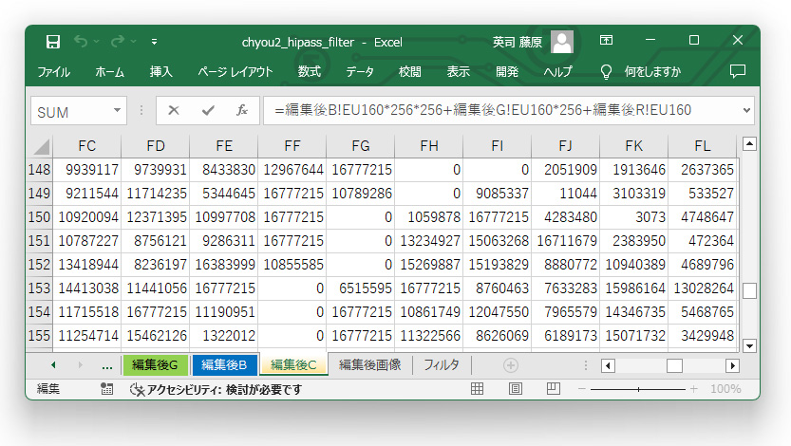Open the 表示 ribbon tab
The image size is (791, 446).
tap(458, 71)
